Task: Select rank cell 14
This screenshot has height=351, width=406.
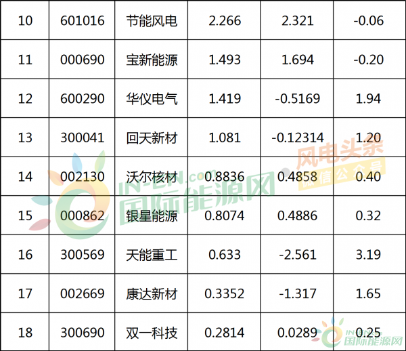Action: point(25,176)
